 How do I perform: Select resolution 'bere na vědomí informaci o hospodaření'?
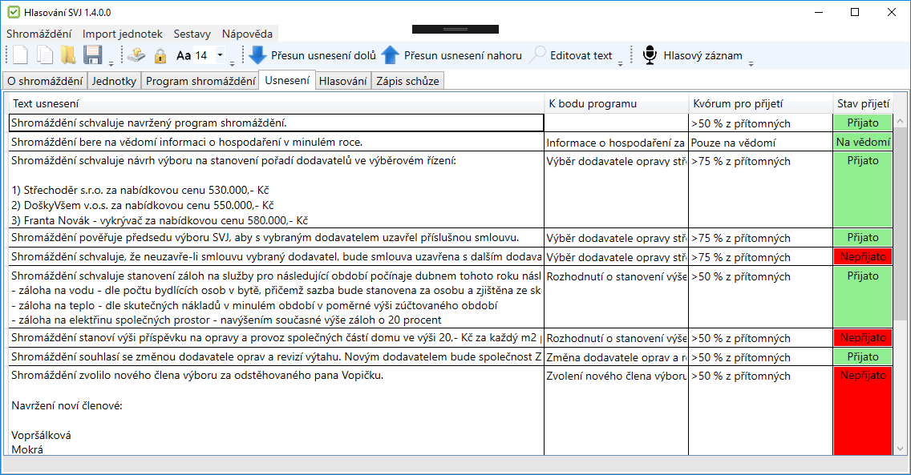[x=277, y=142]
